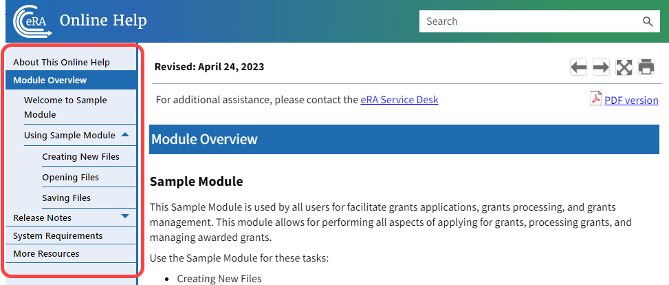Screen dimensions: 669x285
Task: Open Welcome to Sample Module page
Action: click(65, 107)
